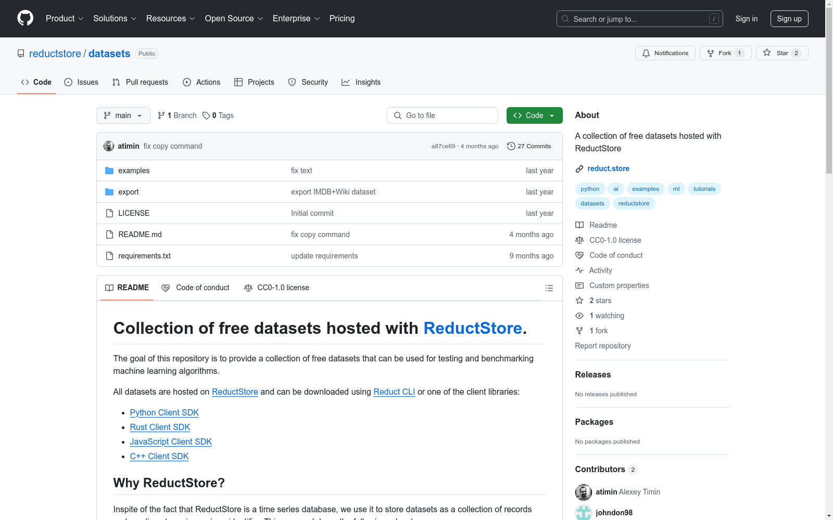Open the reductstore owner link
This screenshot has height=520, width=833.
55,54
